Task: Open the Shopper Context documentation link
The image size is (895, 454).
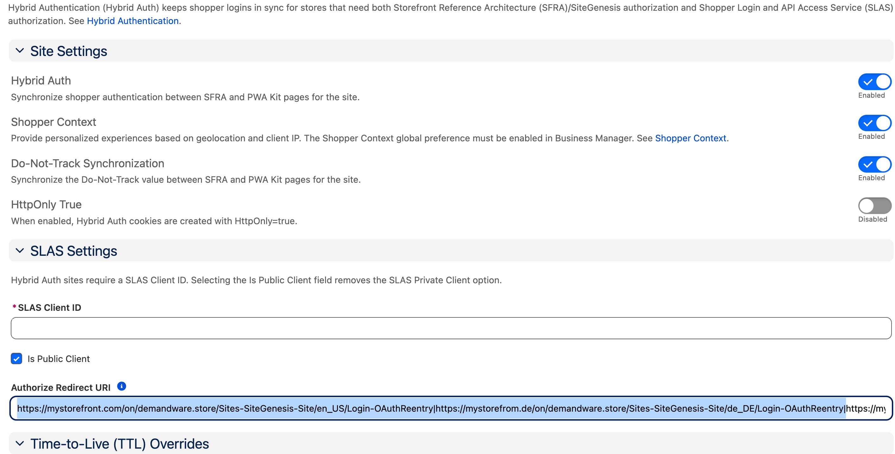Action: pyautogui.click(x=691, y=138)
